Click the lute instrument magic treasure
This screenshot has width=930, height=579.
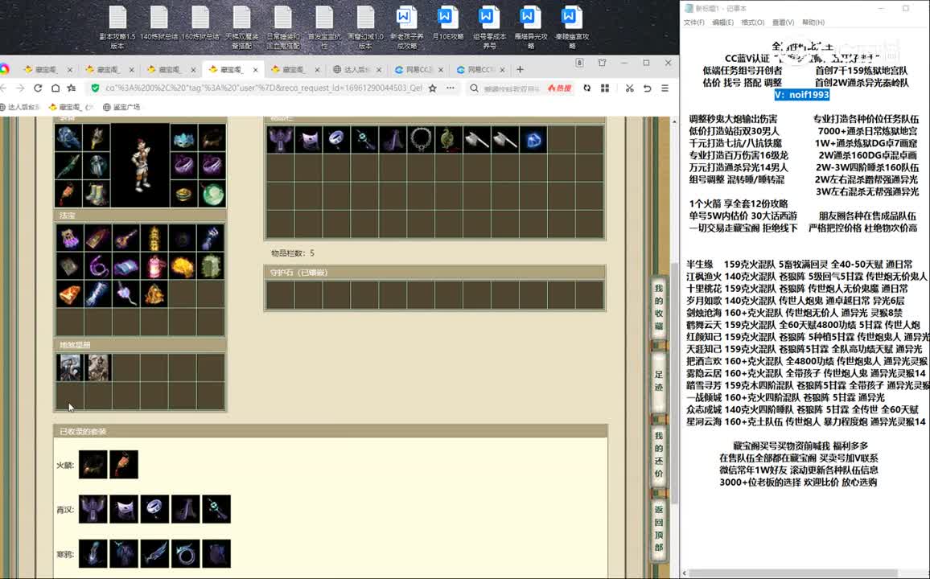pyautogui.click(x=126, y=239)
